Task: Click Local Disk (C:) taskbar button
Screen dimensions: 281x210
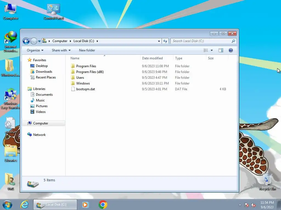Action: pos(55,205)
